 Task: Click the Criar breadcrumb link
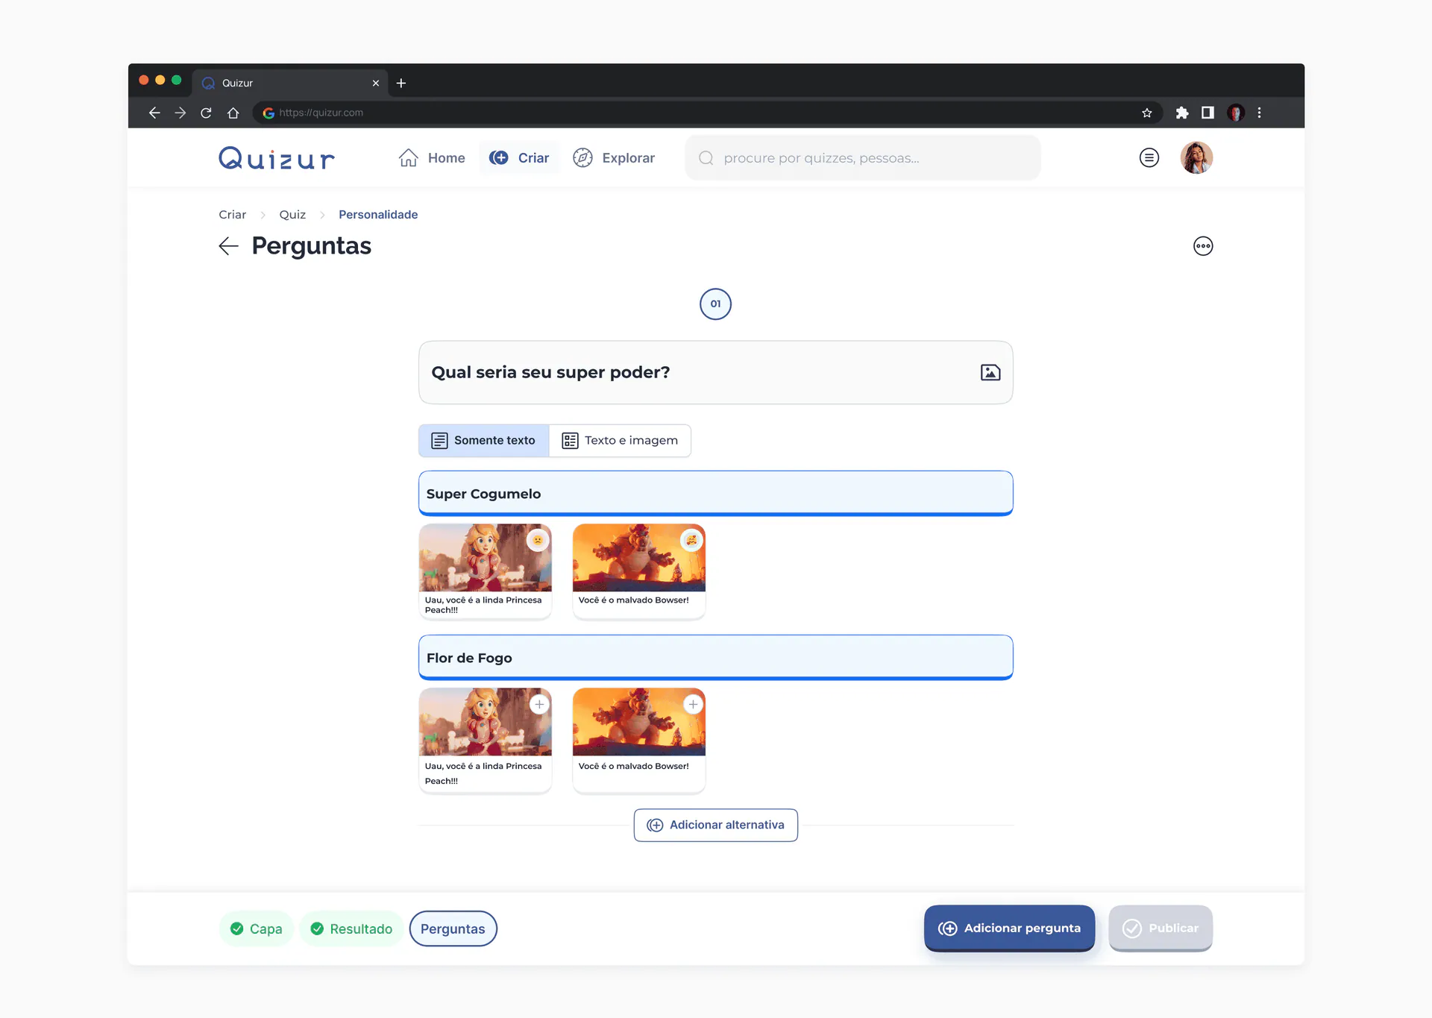tap(232, 215)
